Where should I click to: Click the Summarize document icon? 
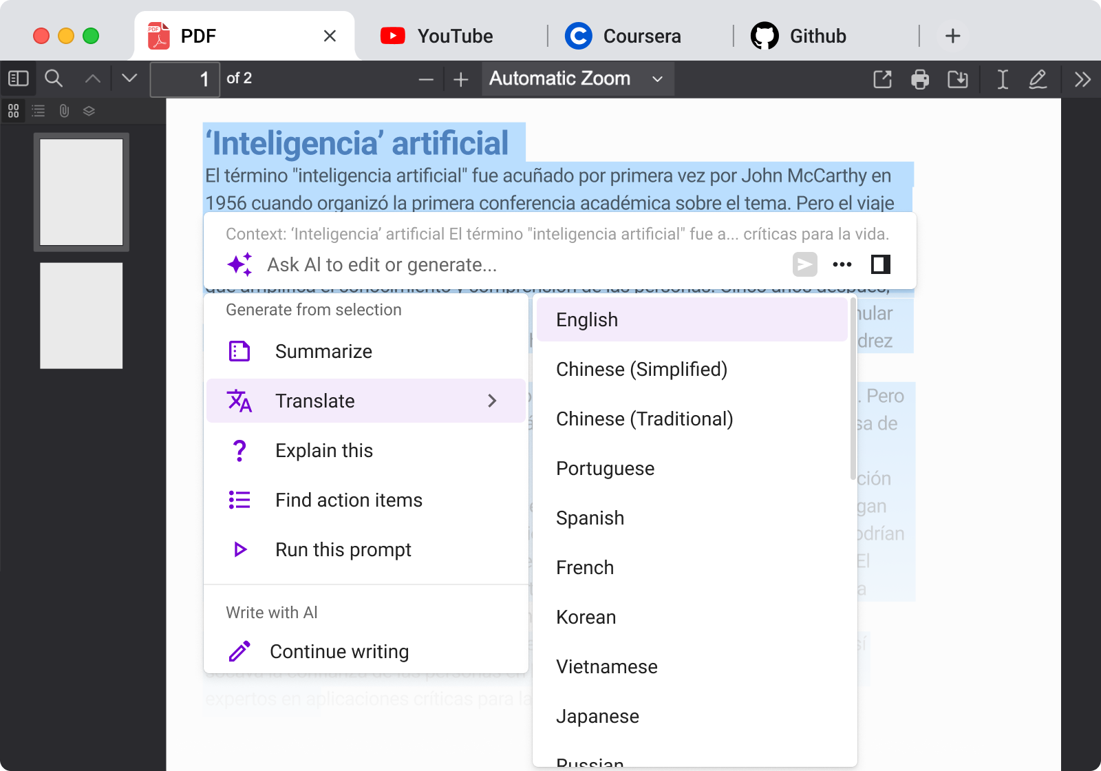point(239,351)
